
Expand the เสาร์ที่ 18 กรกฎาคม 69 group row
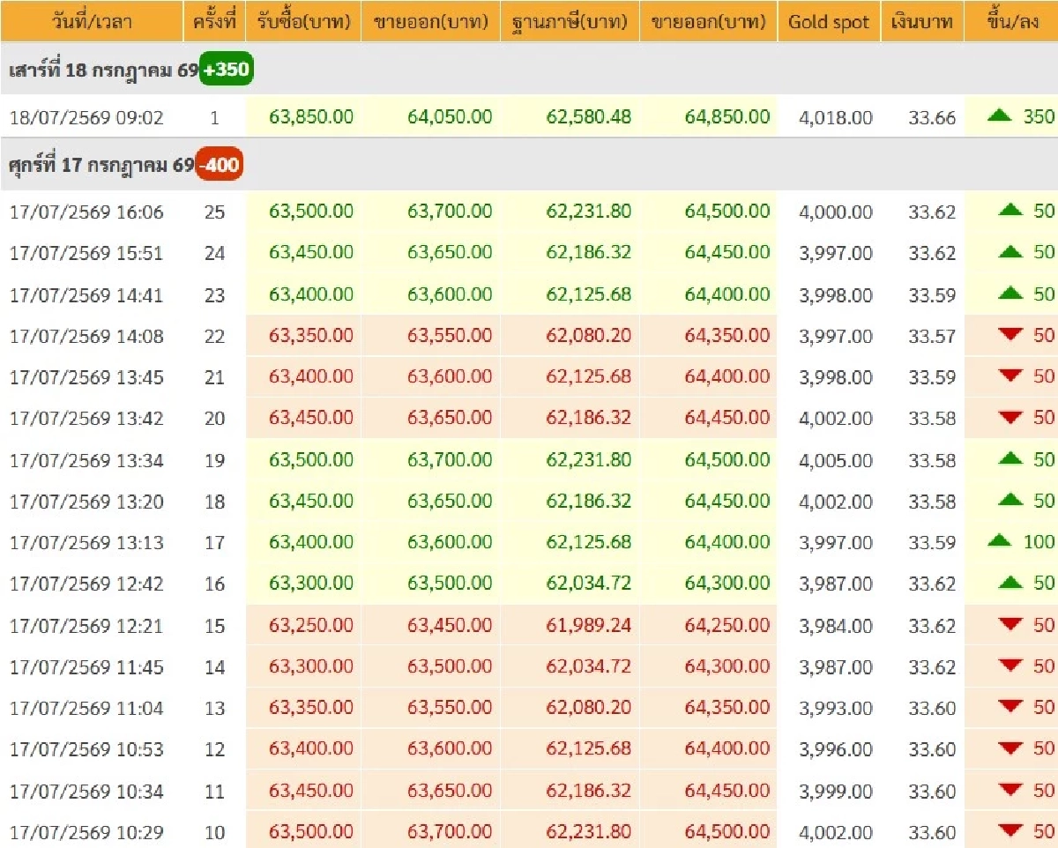pos(529,70)
